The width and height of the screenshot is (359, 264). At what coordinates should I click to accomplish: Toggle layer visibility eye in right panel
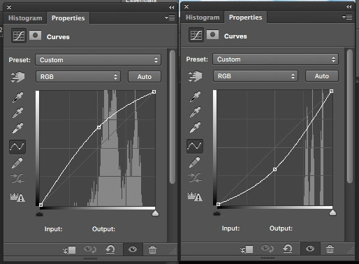pos(310,249)
